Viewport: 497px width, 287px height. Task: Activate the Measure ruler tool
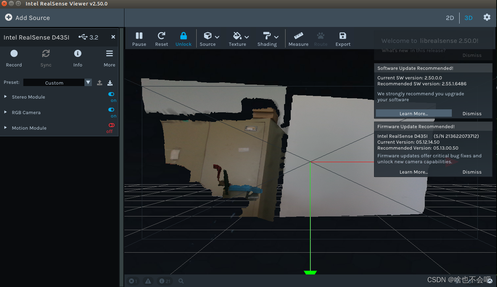point(298,39)
